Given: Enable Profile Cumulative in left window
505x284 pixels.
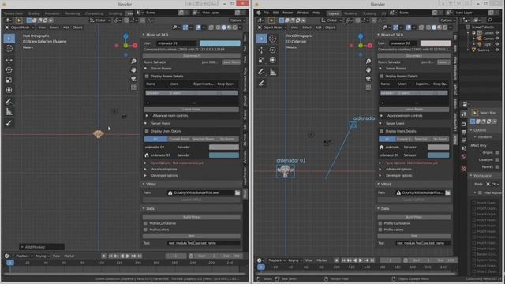Looking at the screenshot, I should point(145,223).
